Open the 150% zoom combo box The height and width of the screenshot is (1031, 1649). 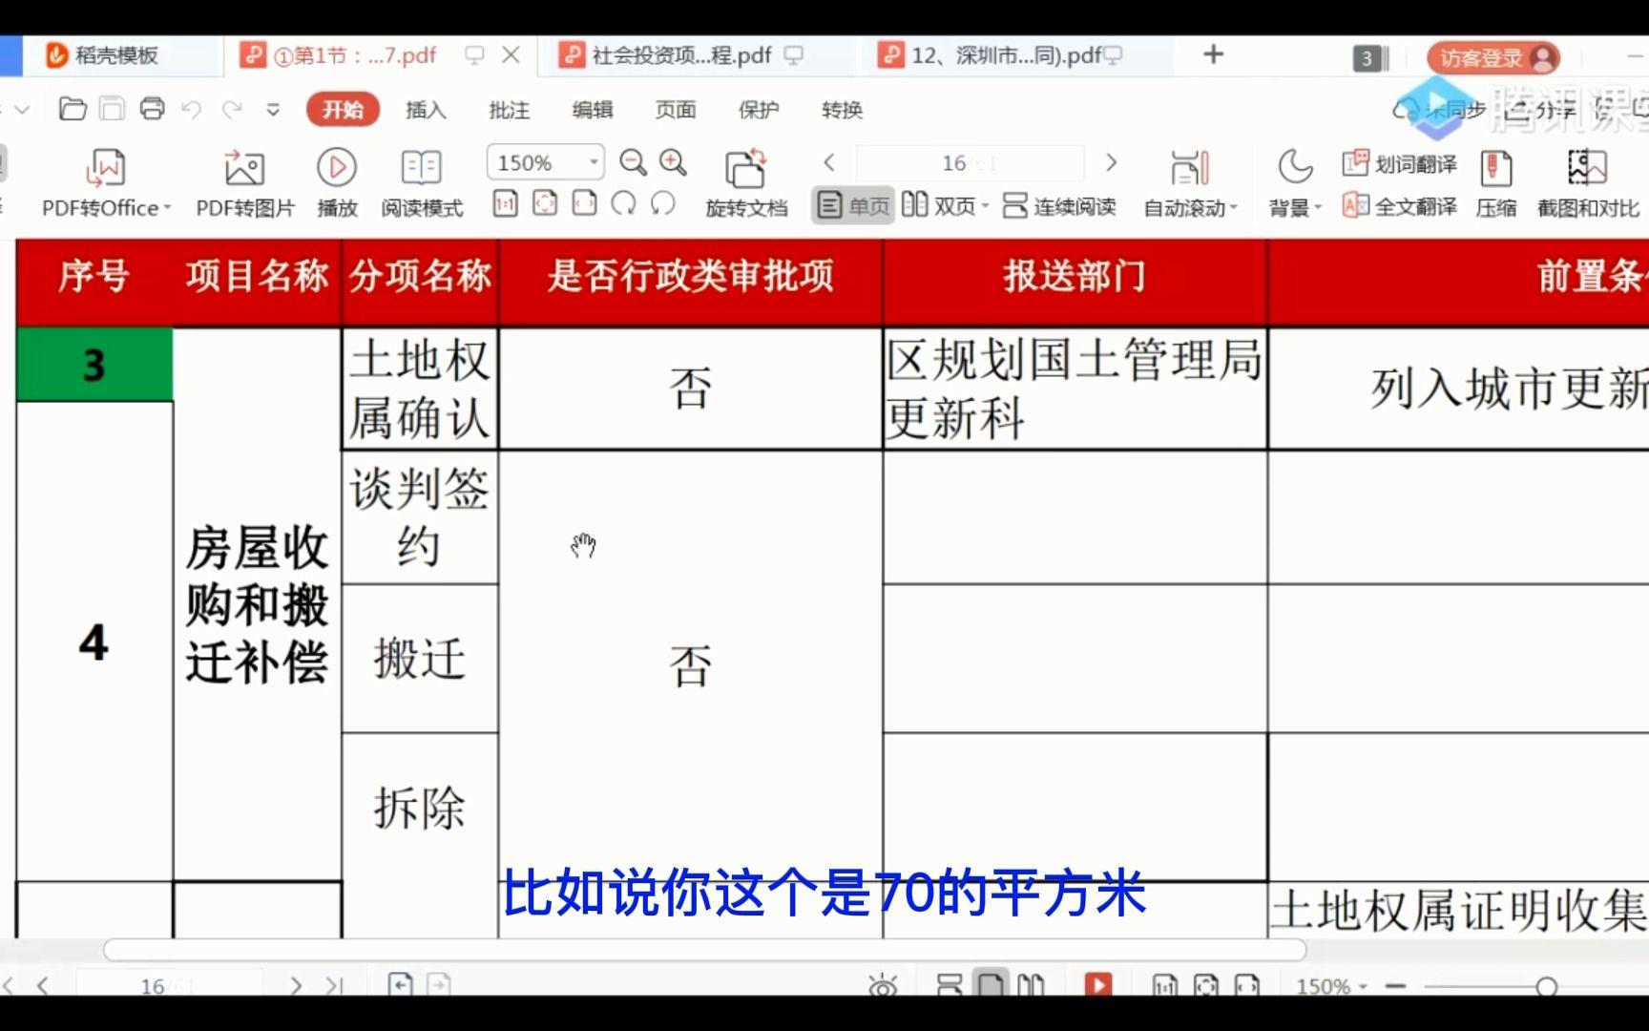[x=545, y=162]
